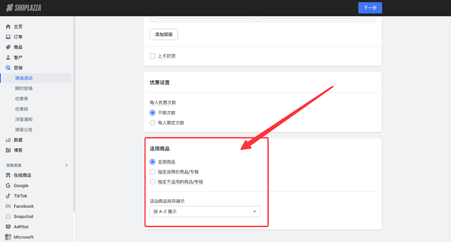The height and width of the screenshot is (243, 451).
Task: Click the 下一步 button
Action: click(x=370, y=8)
